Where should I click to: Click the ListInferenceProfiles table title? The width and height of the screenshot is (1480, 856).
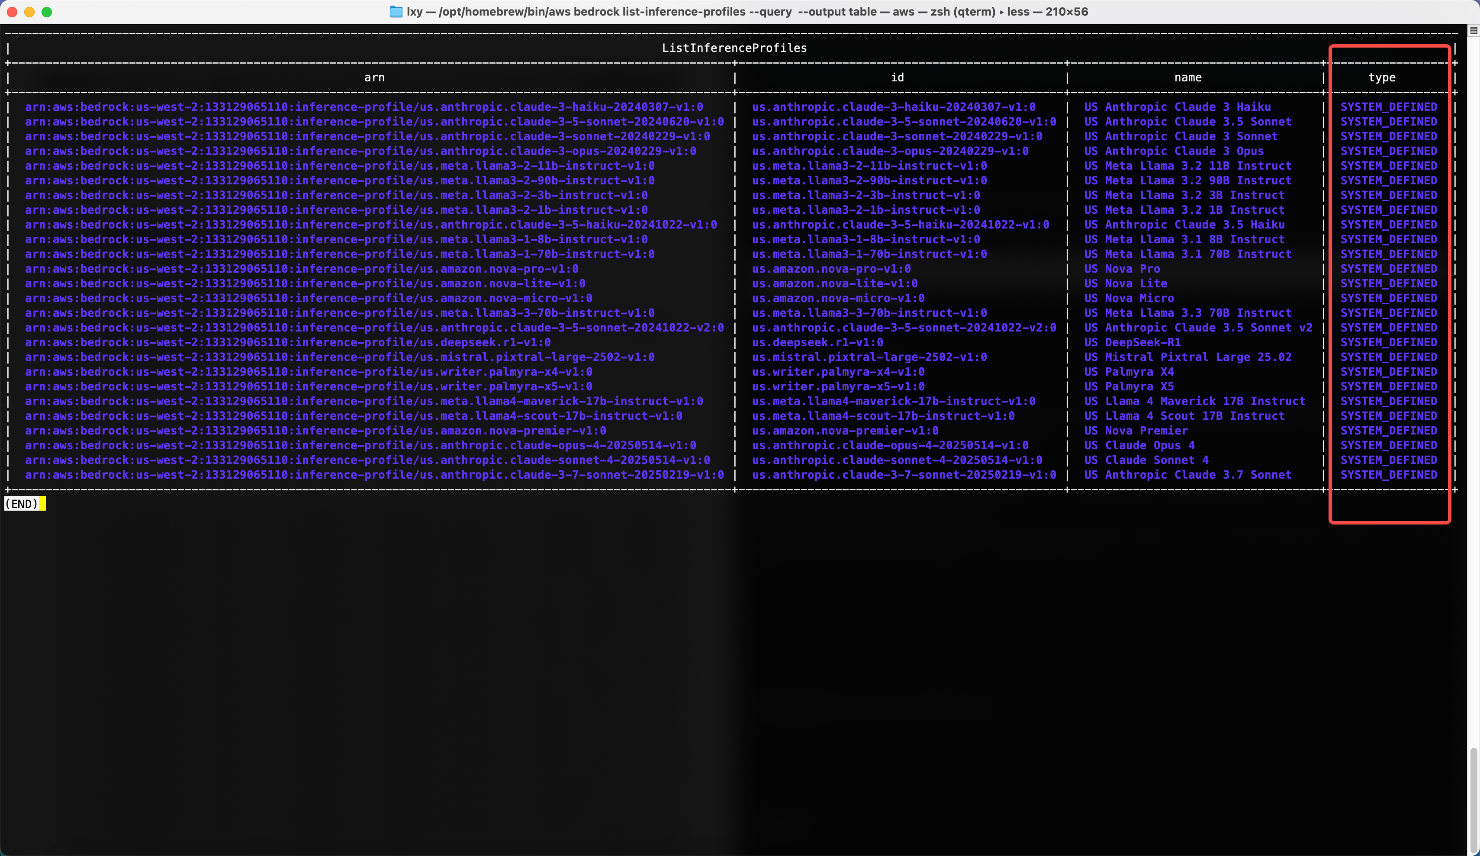click(x=734, y=48)
